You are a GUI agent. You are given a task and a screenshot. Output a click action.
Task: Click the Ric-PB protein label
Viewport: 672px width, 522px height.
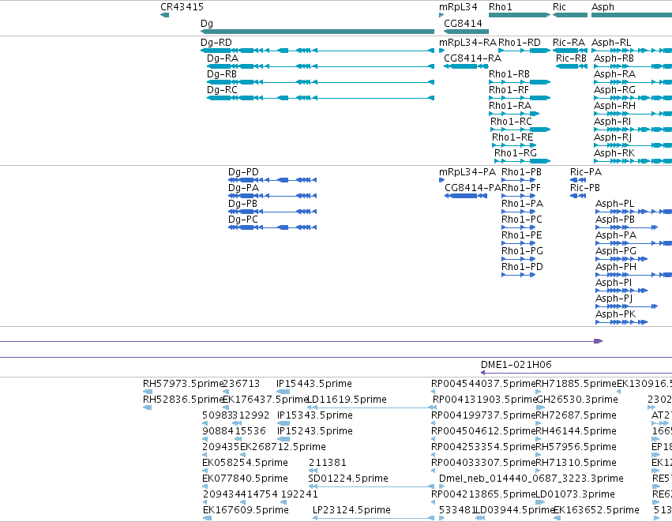point(585,188)
